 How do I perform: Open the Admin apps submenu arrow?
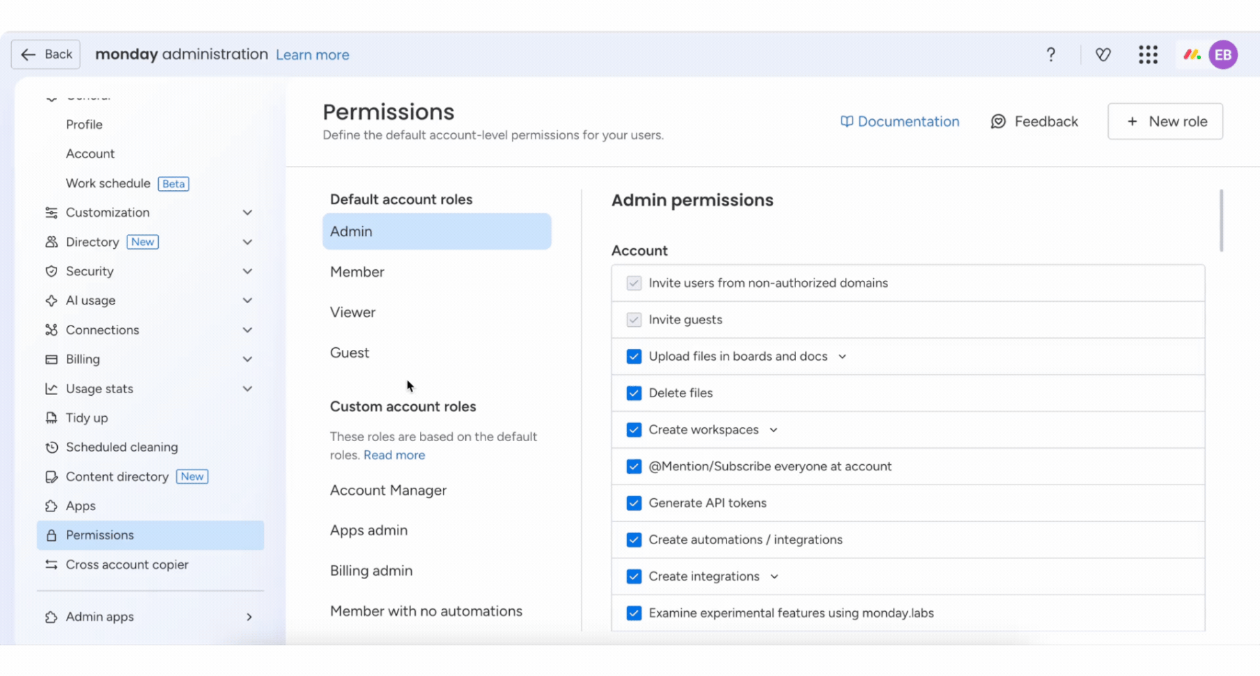[x=249, y=617]
